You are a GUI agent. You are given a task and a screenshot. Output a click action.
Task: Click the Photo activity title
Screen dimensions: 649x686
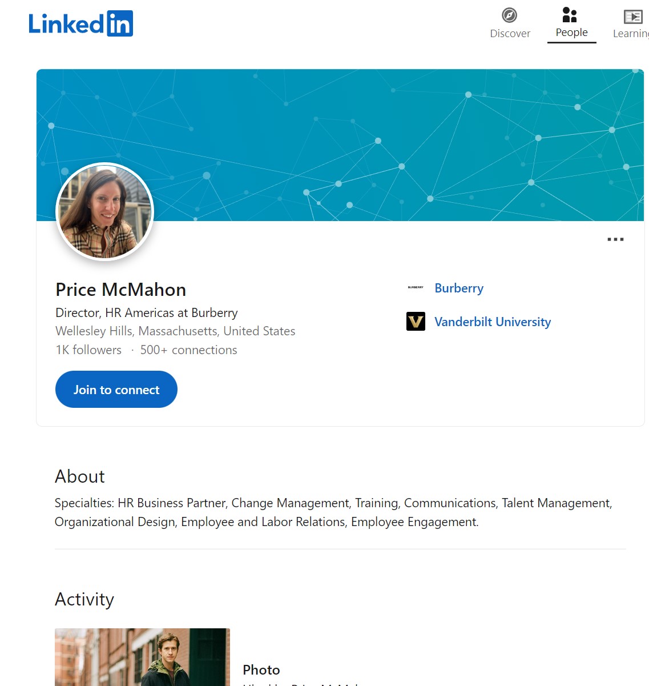coord(261,670)
